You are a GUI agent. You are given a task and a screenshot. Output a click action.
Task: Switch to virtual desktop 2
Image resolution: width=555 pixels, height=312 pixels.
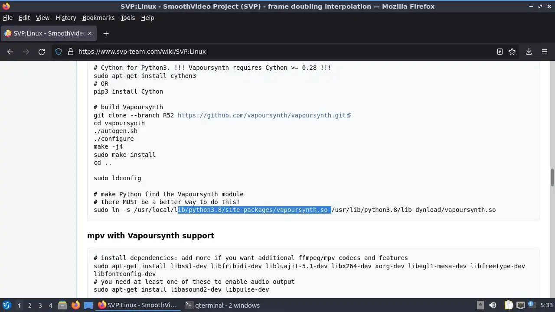click(29, 305)
